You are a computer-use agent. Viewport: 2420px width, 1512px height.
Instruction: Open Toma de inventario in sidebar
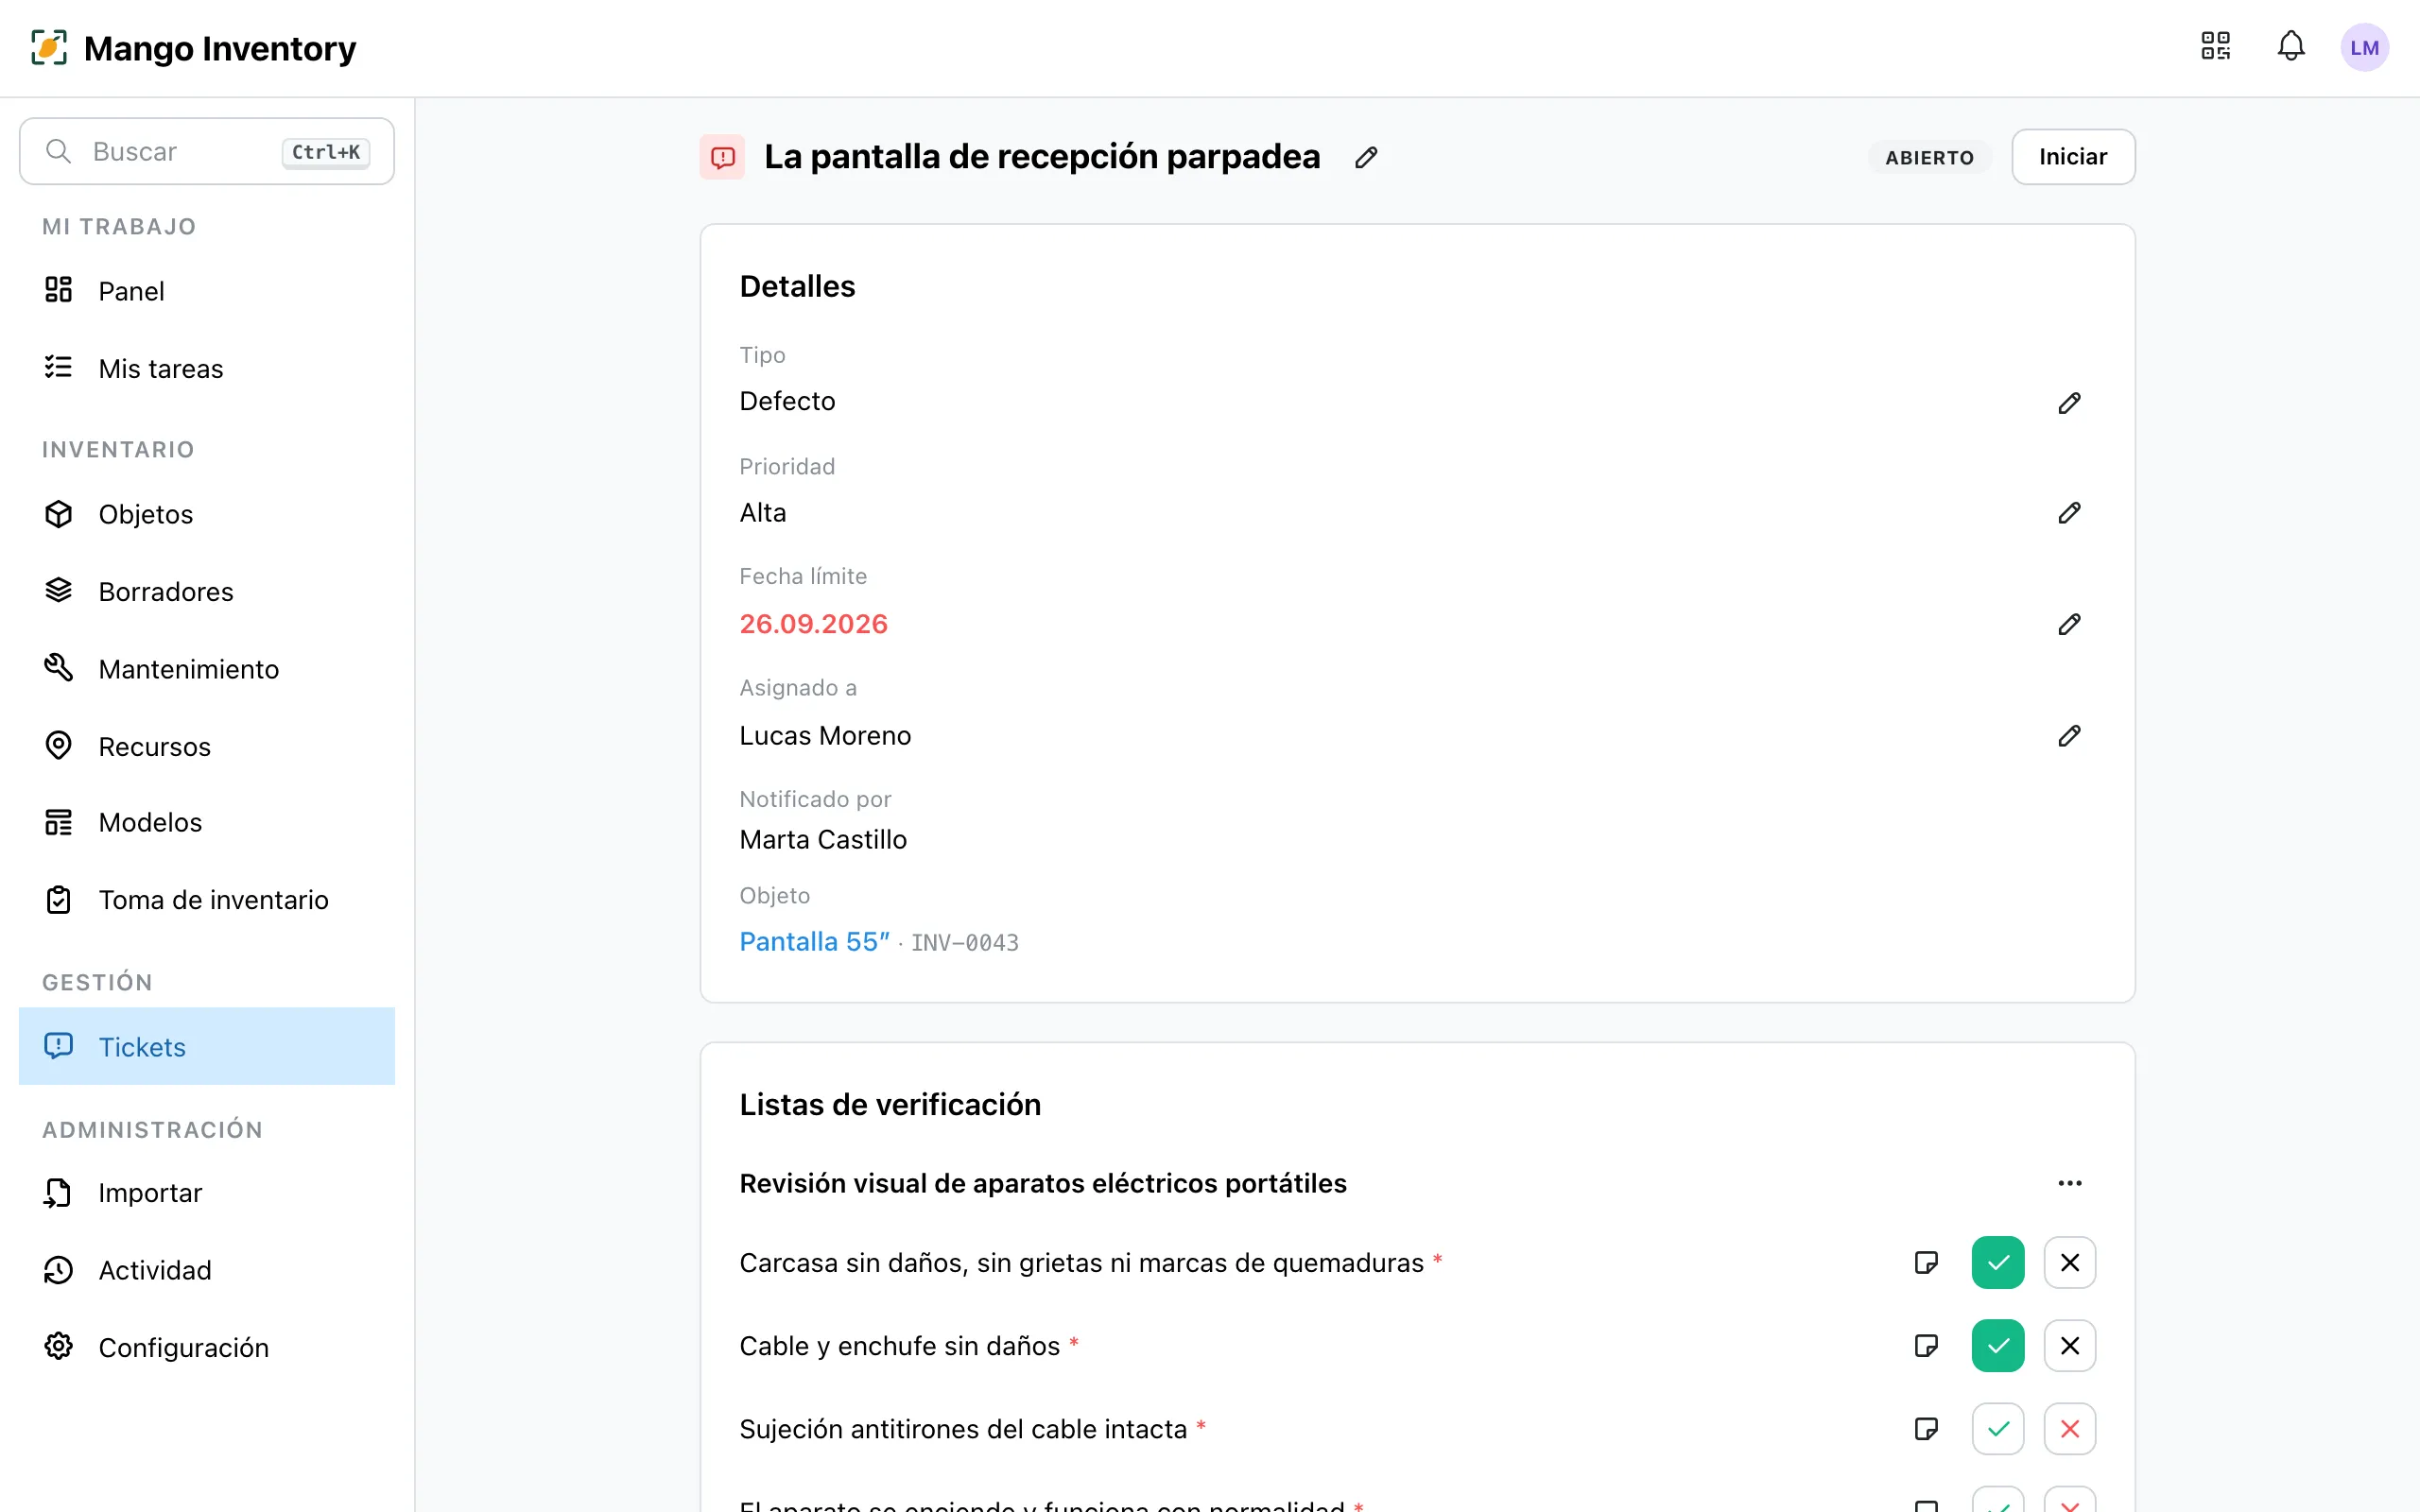pyautogui.click(x=207, y=899)
